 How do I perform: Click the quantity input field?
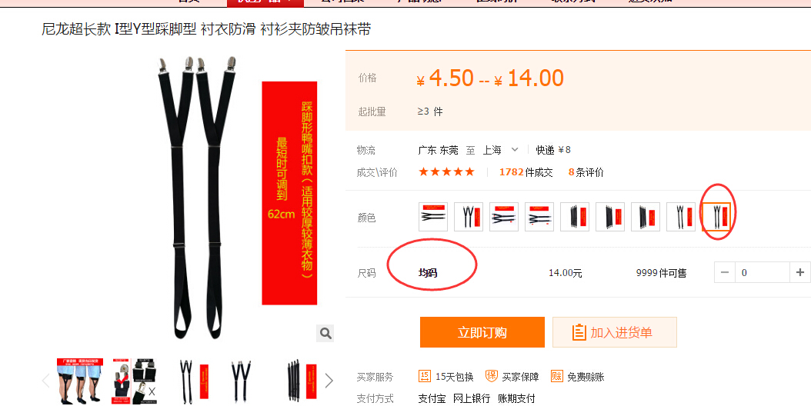coord(763,272)
